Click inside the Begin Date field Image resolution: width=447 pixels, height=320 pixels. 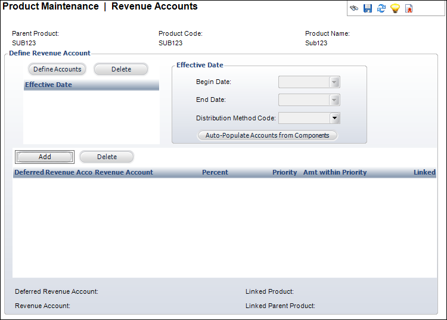pyautogui.click(x=304, y=82)
